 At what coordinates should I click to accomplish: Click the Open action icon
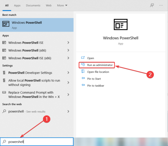click(x=83, y=58)
